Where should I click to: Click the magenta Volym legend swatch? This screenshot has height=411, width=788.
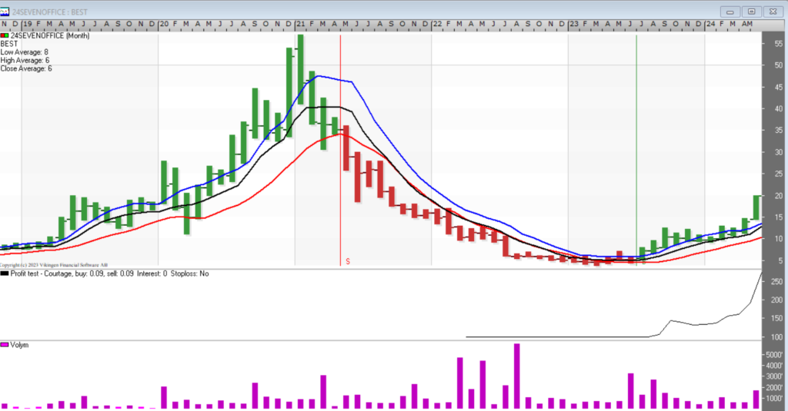click(5, 345)
